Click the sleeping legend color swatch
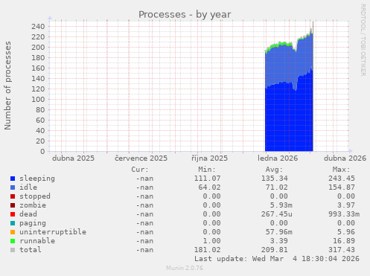Screen dimensions: 370x276 click(x=13, y=179)
